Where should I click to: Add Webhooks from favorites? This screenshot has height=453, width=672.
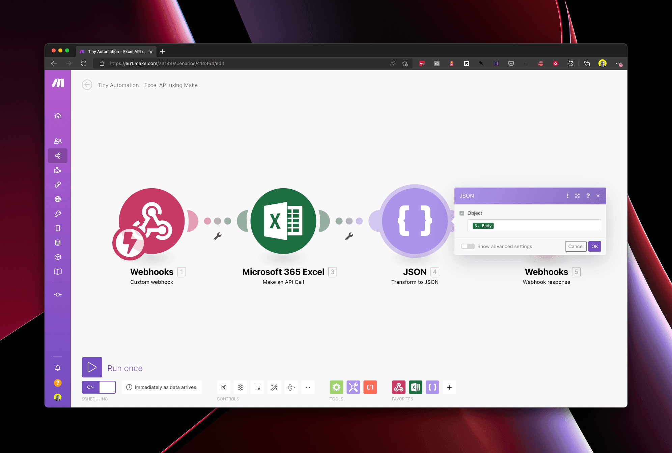(399, 387)
